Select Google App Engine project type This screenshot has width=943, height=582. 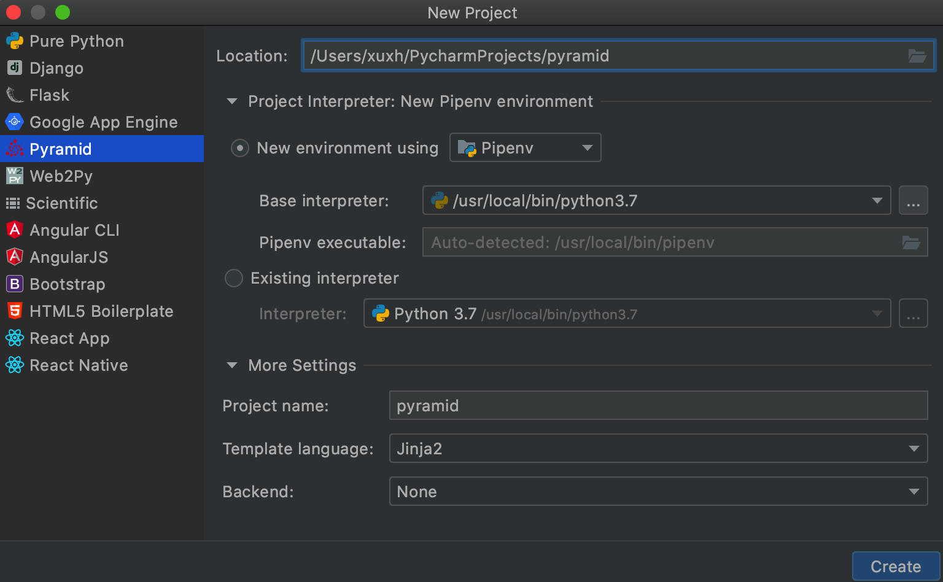[102, 122]
